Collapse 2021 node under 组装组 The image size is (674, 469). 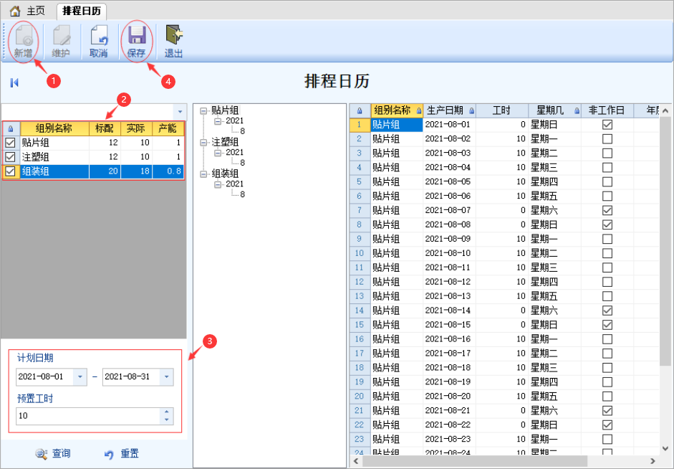(218, 184)
